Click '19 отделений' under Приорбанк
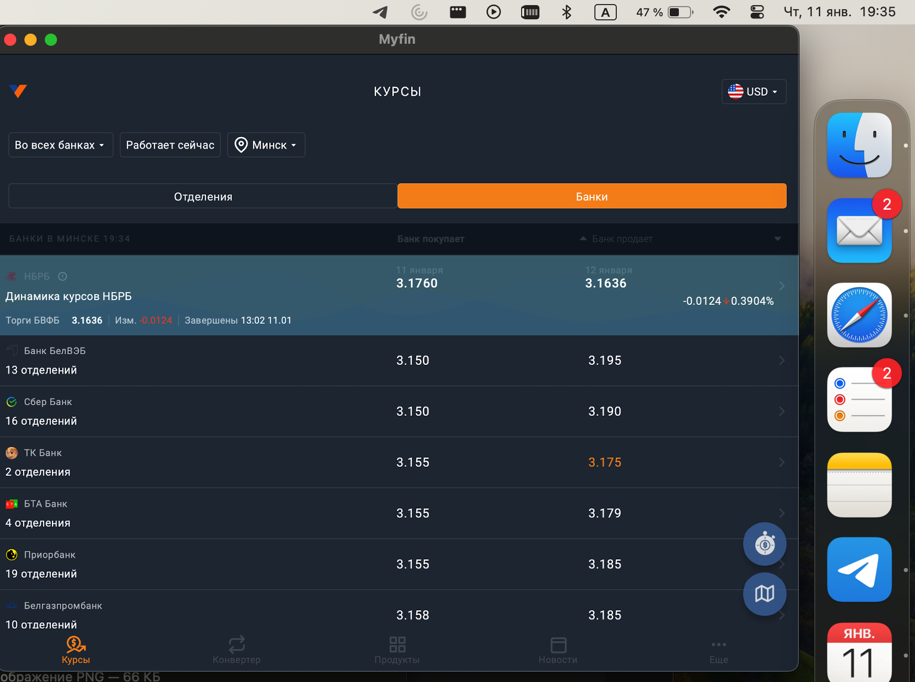Screen dimensions: 915x682 click(x=41, y=574)
